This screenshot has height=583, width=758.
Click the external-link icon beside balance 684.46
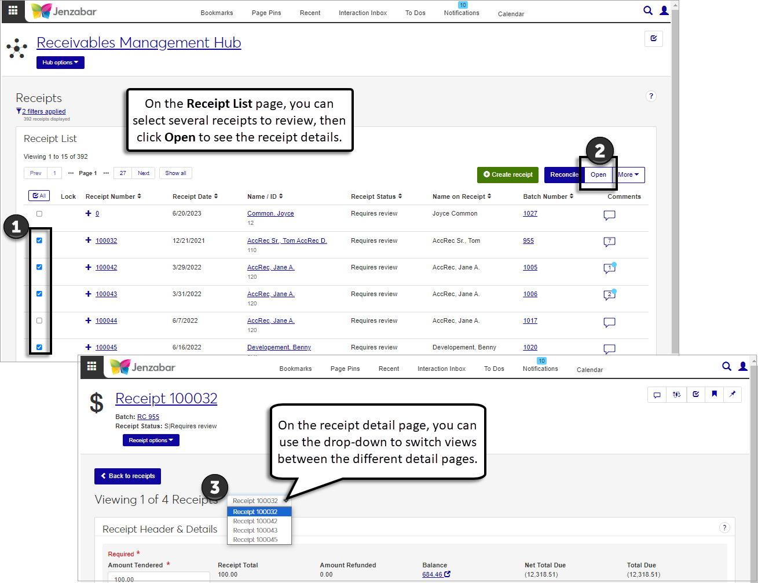pyautogui.click(x=447, y=574)
